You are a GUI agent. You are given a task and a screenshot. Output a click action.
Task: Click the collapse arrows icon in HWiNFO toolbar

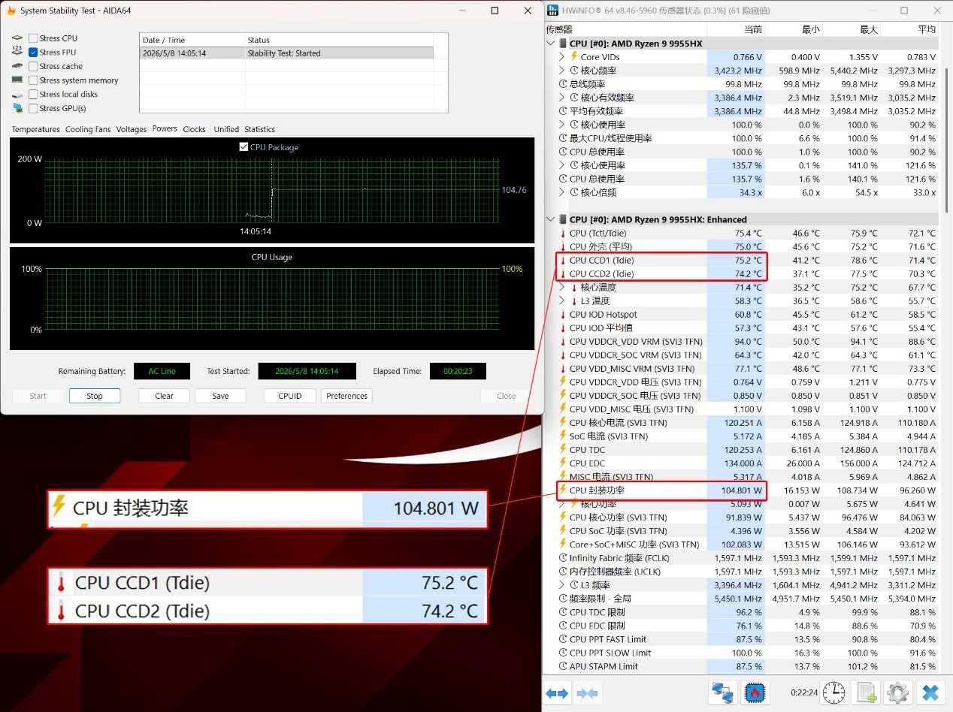587,693
